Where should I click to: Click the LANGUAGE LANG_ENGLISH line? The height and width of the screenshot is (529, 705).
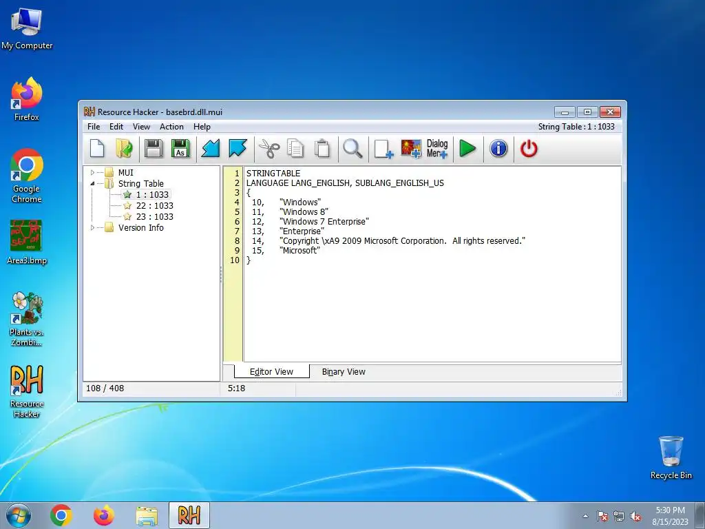[x=345, y=183]
